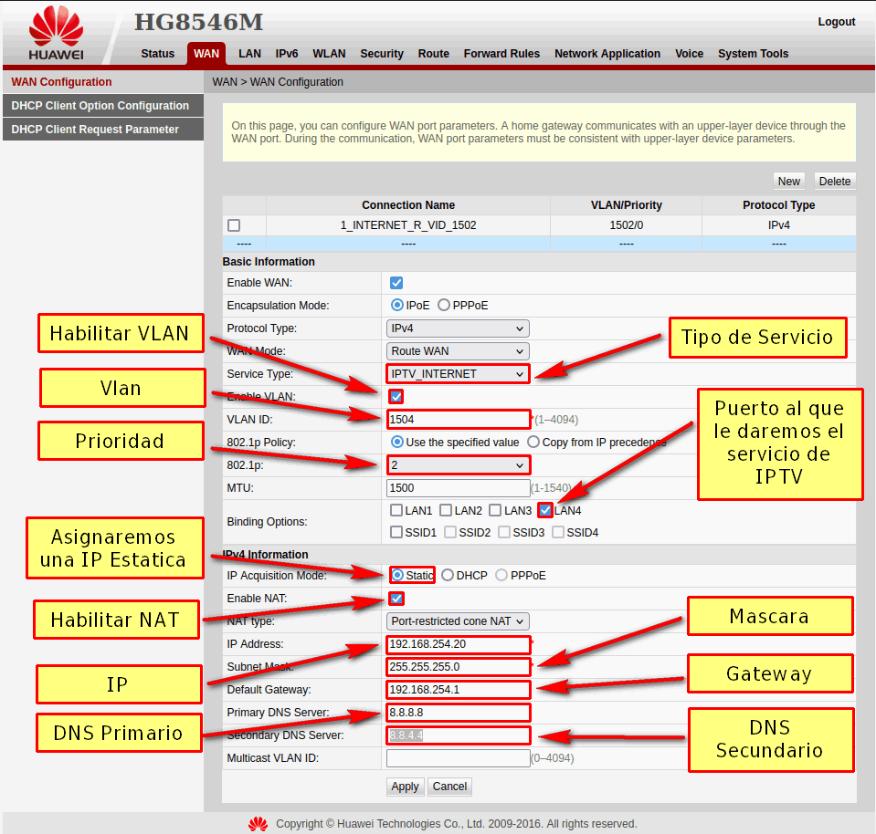Open Network Application tab
876x834 pixels.
click(x=607, y=54)
